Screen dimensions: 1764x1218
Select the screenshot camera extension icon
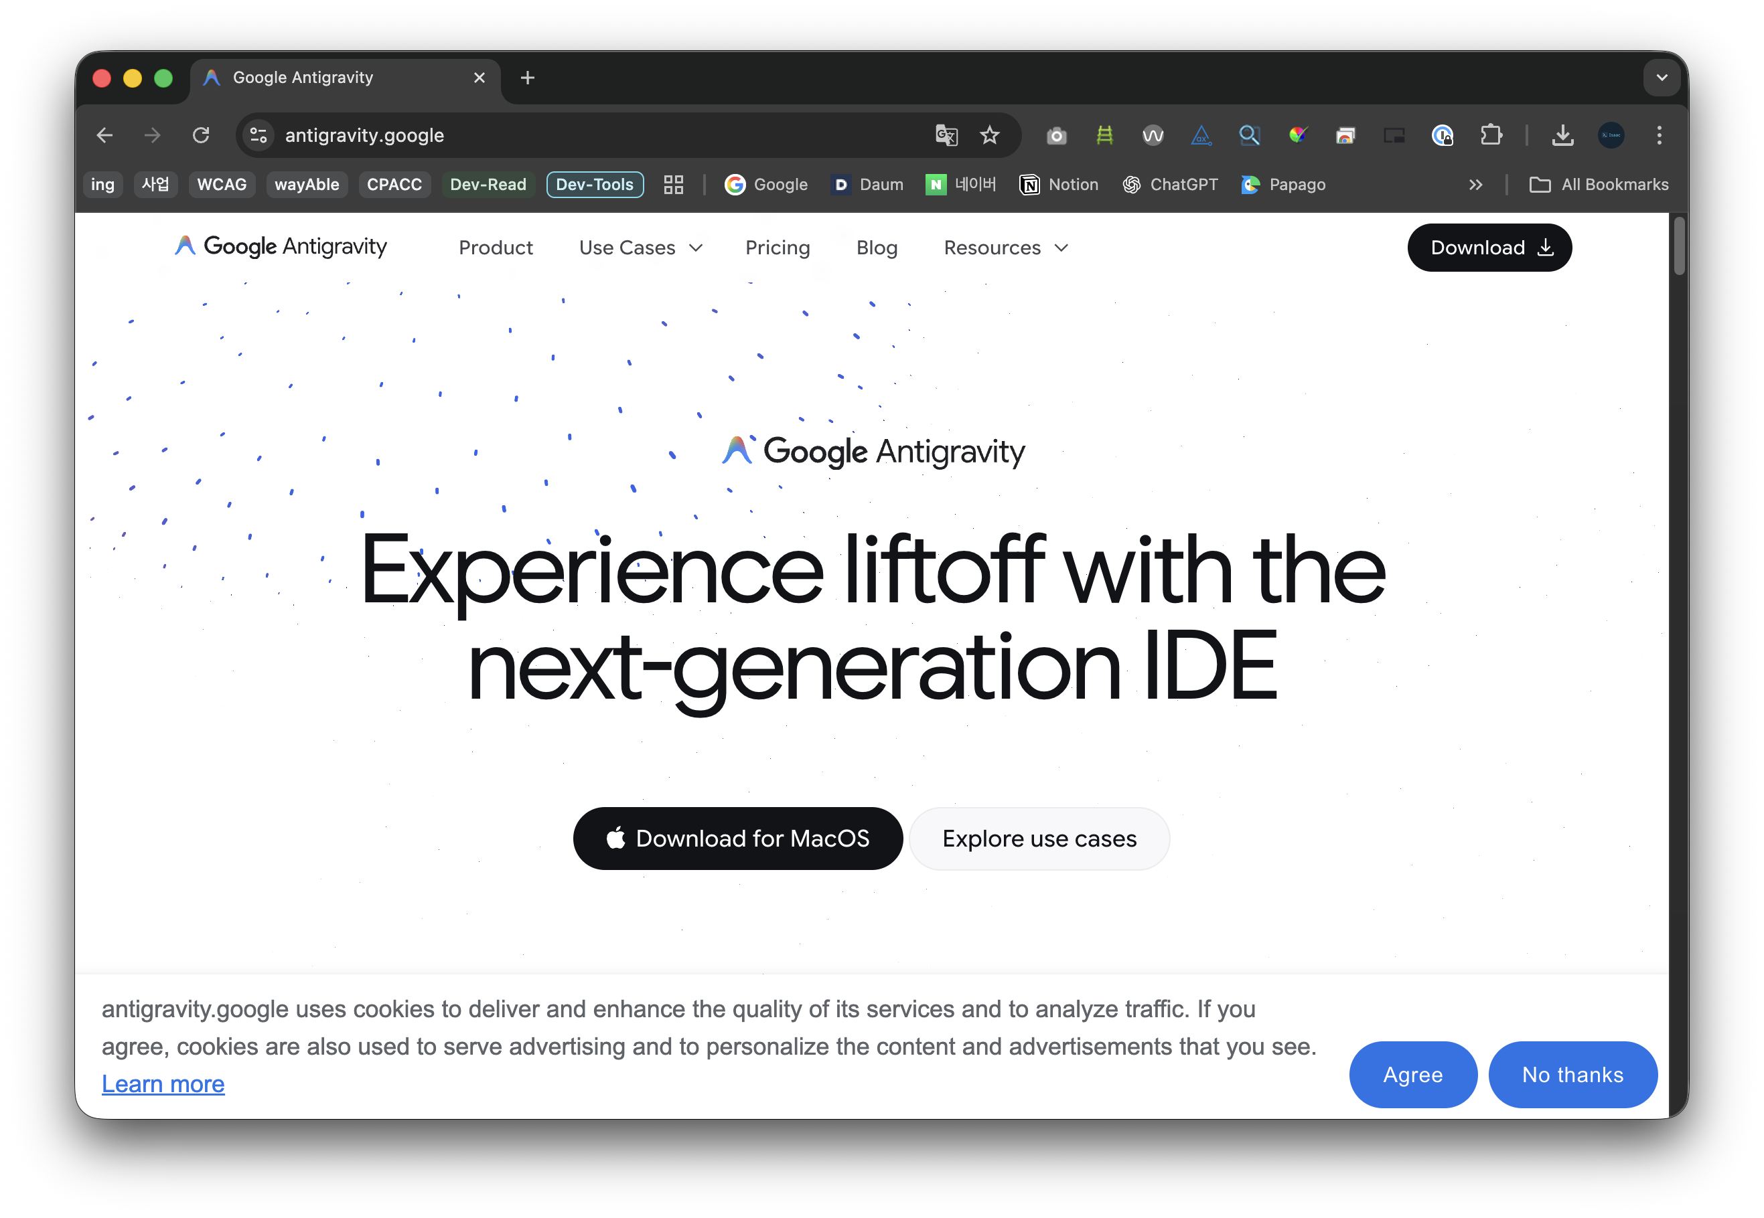pyautogui.click(x=1056, y=135)
